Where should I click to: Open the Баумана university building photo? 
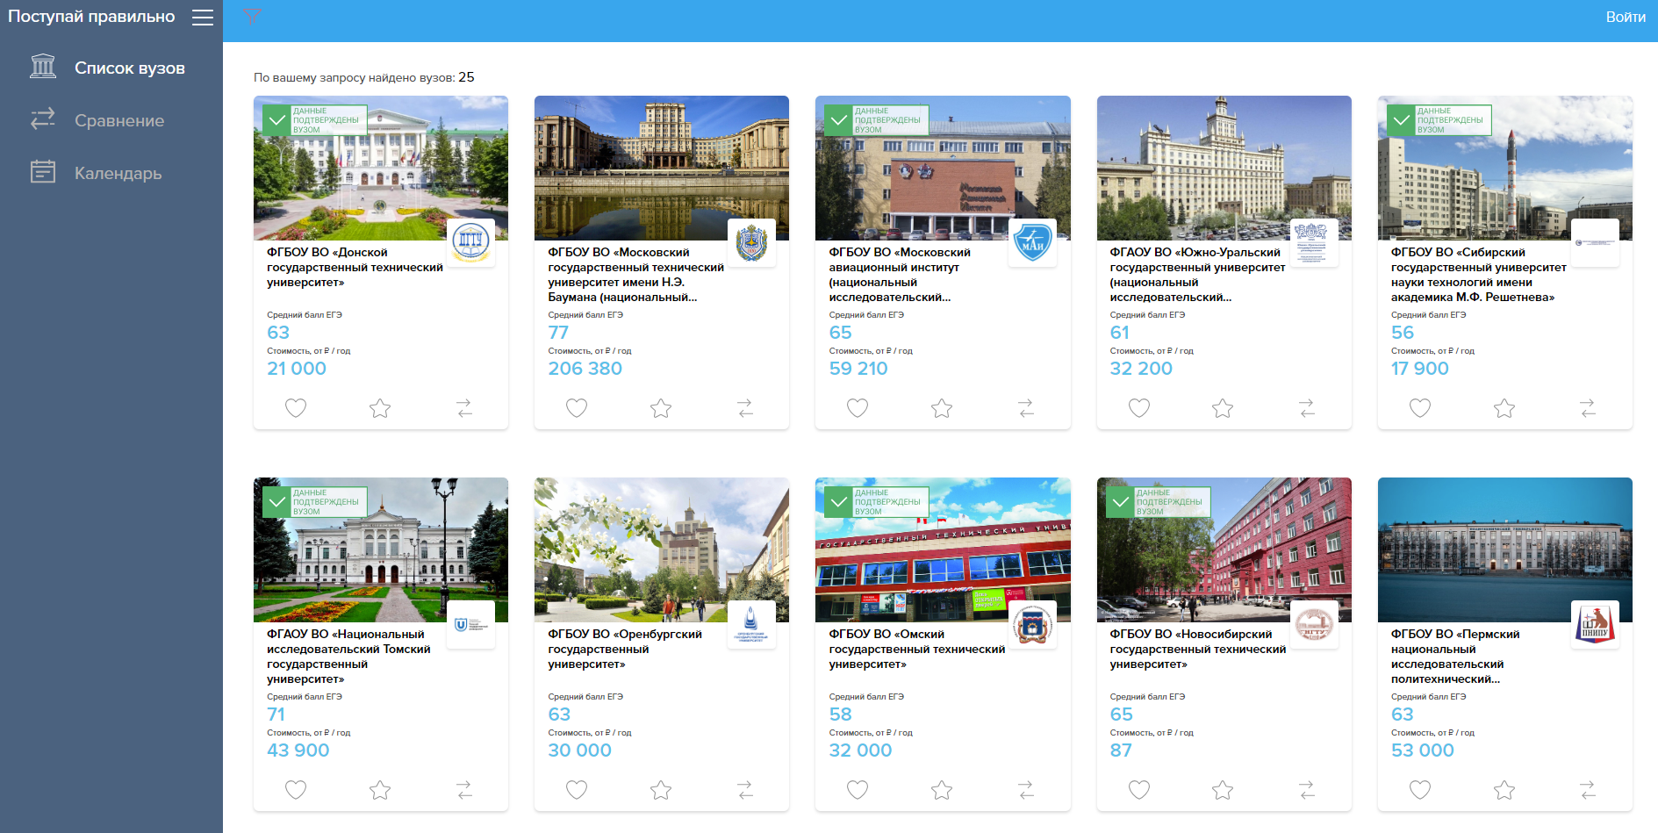[x=662, y=168]
